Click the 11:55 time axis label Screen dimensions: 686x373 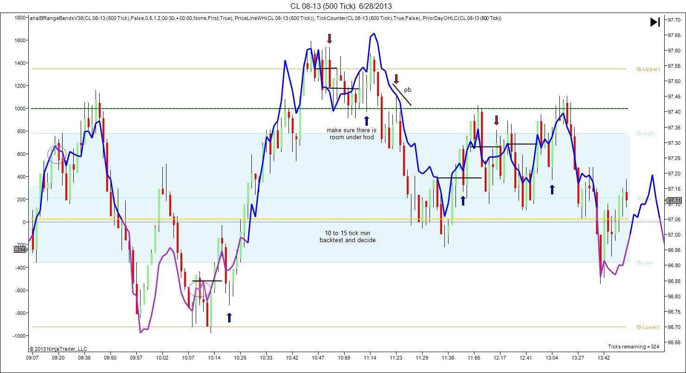(x=474, y=358)
